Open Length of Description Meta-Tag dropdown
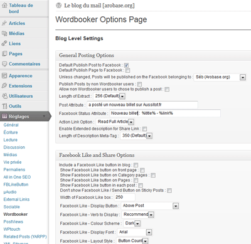 coord(136,136)
